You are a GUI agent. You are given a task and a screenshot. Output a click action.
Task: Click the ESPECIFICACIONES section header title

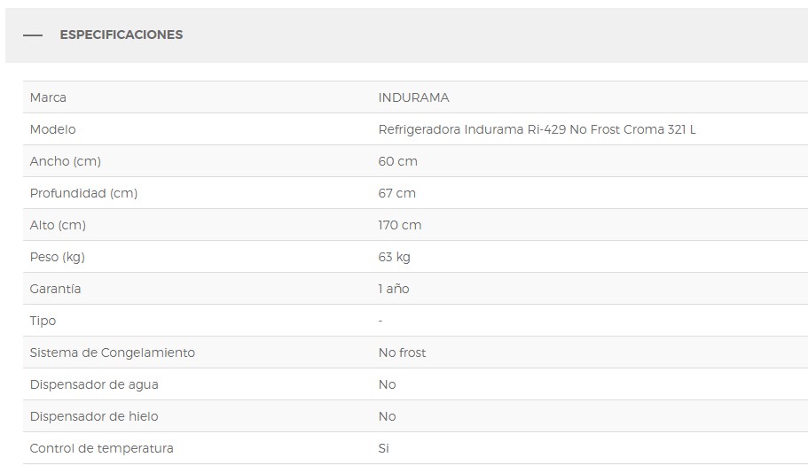pos(122,35)
